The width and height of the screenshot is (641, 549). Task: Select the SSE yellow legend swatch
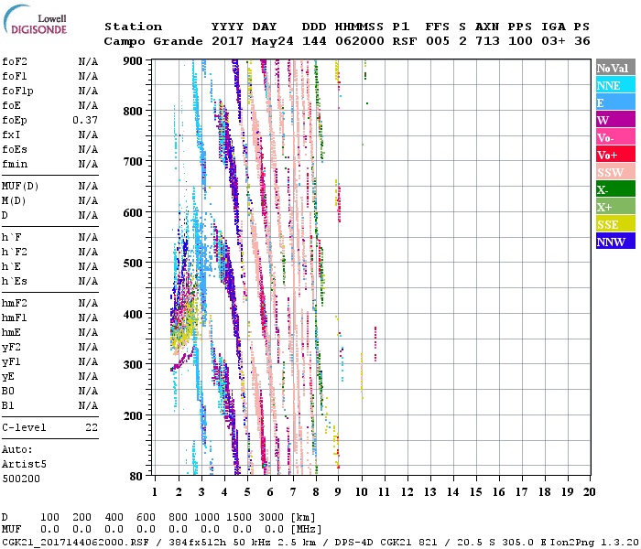click(615, 224)
